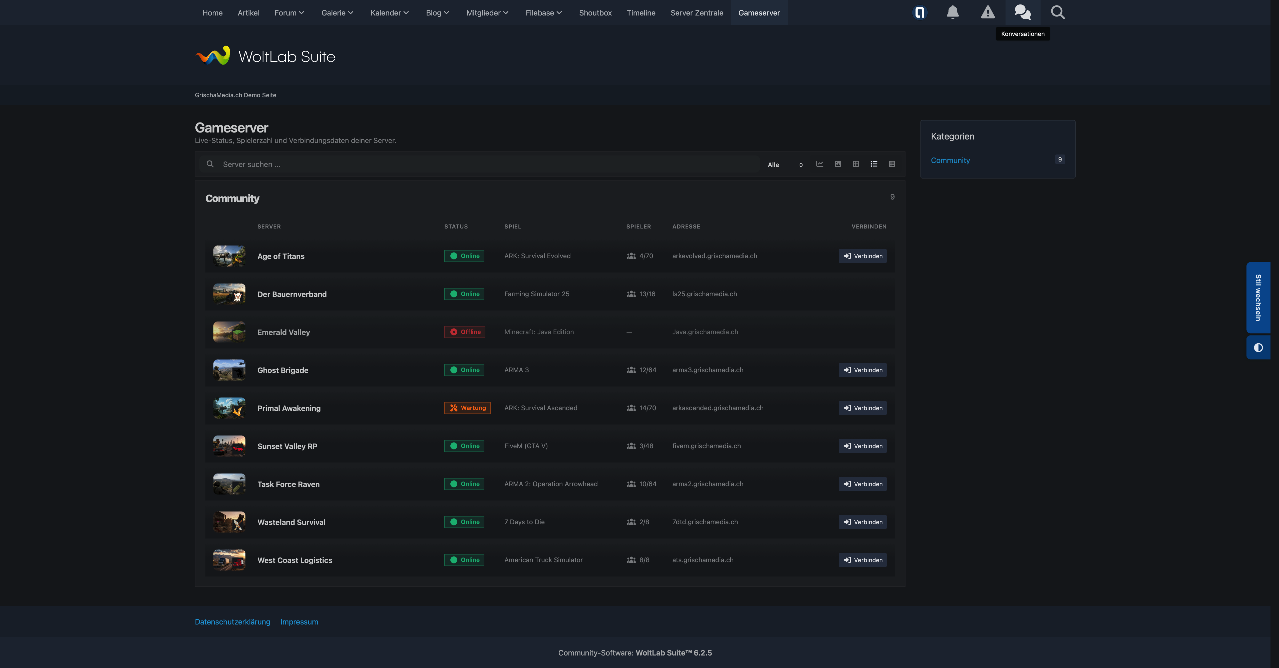Click the address fivem.grischamedia.ch
Screen dimensions: 1279x668
[x=707, y=446]
